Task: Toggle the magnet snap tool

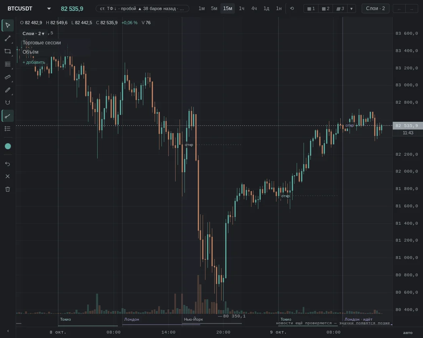Action: pos(8,102)
